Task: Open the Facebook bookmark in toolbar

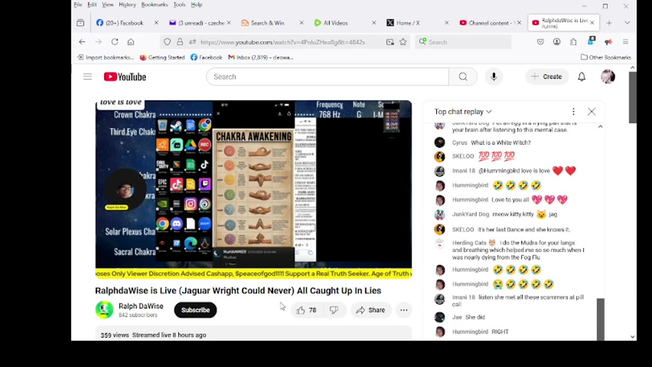Action: [x=206, y=57]
